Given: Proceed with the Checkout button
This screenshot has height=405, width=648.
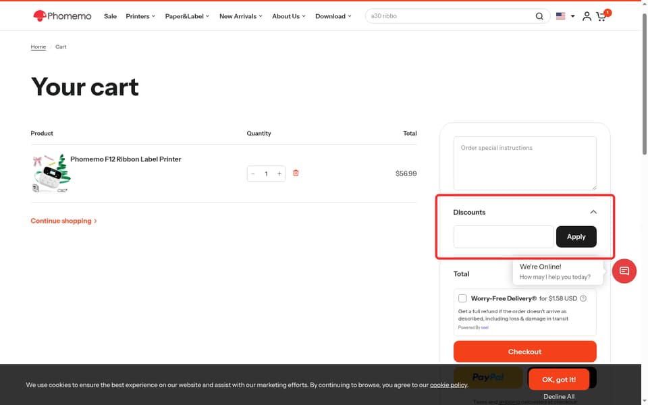Looking at the screenshot, I should point(525,352).
